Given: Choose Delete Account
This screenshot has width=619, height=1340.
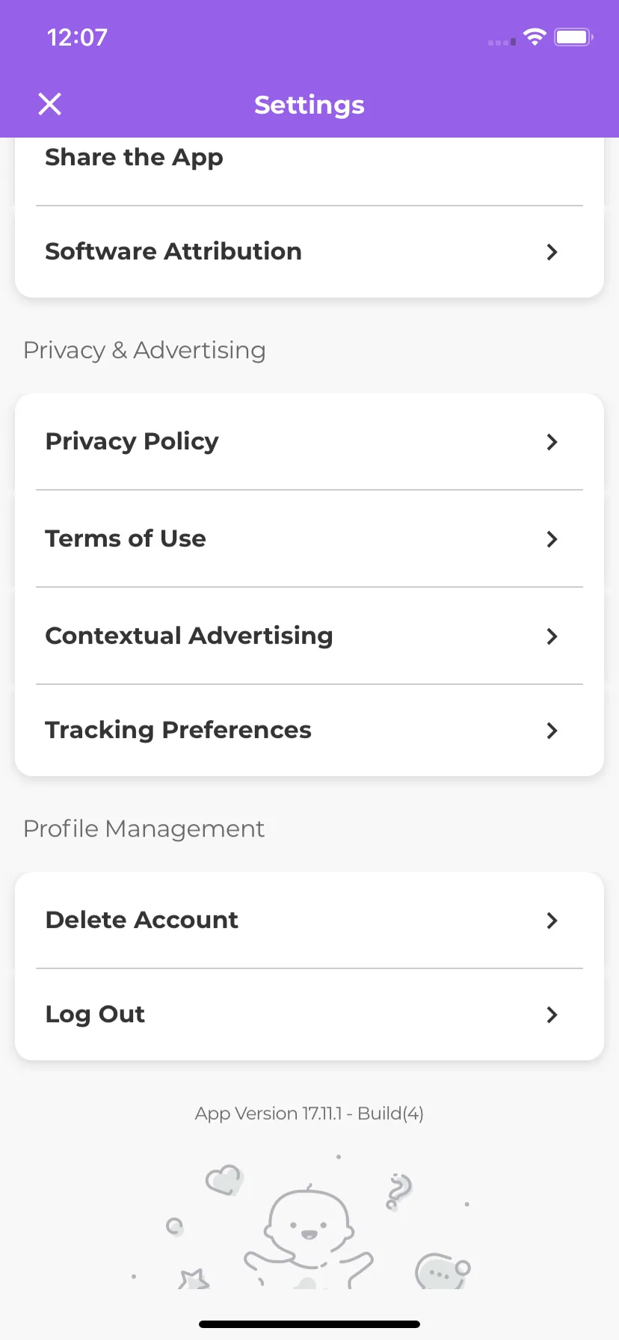Looking at the screenshot, I should point(309,921).
